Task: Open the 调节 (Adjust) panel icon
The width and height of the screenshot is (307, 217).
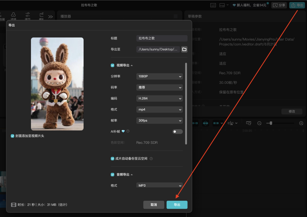Action: click(x=28, y=15)
